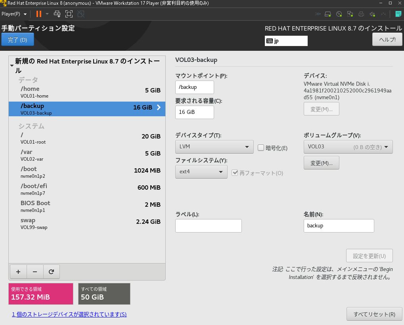Image resolution: width=404 pixels, height=325 pixels.
Task: Click the システム section heading
Action: (x=31, y=126)
